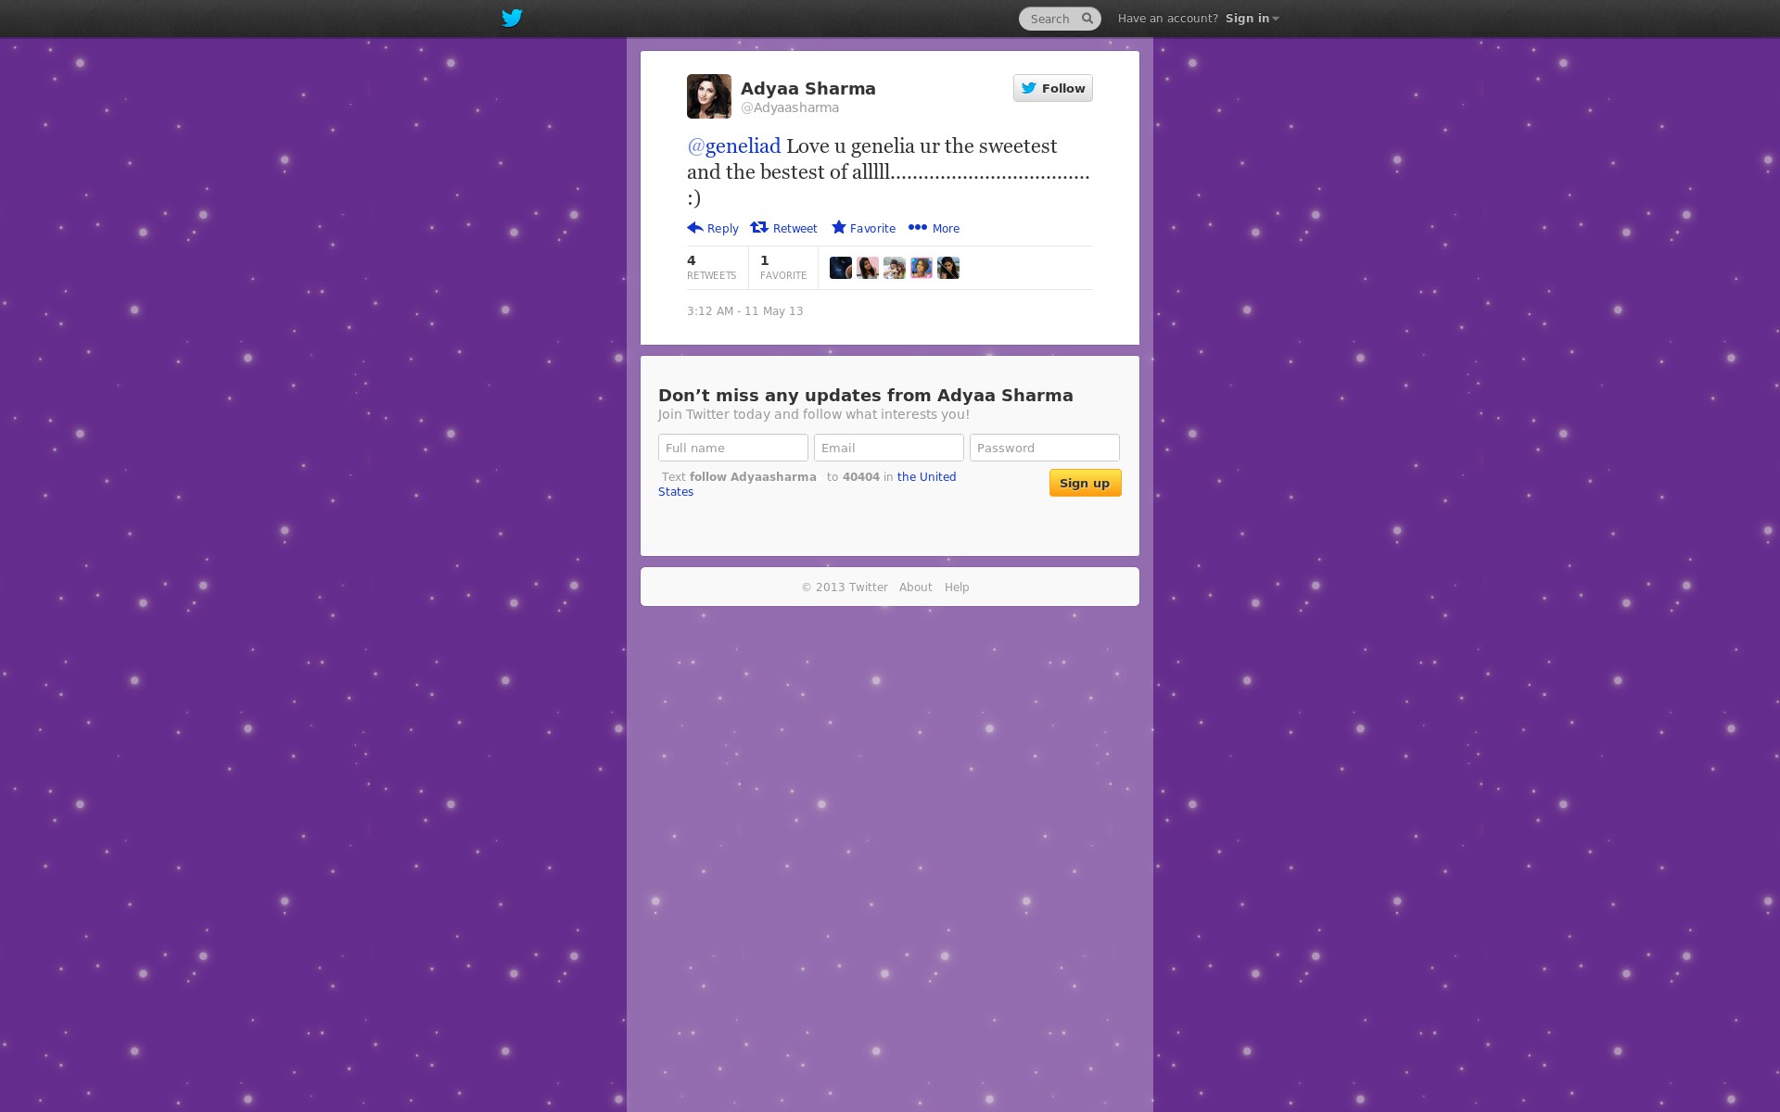The image size is (1780, 1112).
Task: Focus the Search box in the top bar
Action: coord(1059,19)
